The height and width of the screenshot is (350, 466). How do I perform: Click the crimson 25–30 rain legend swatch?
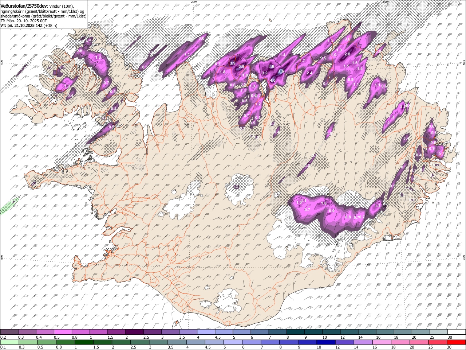point(437,342)
